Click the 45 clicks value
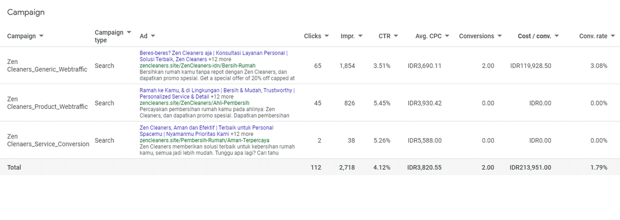Image resolution: width=620 pixels, height=220 pixels. (x=318, y=103)
